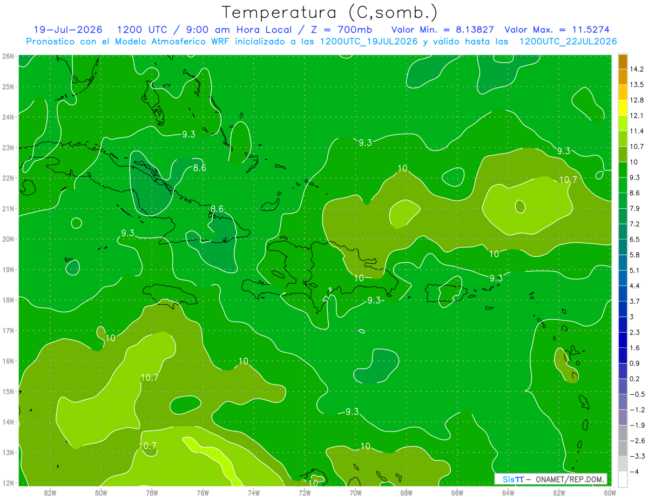
Task: Click legend value "4.4"
Action: (x=634, y=286)
